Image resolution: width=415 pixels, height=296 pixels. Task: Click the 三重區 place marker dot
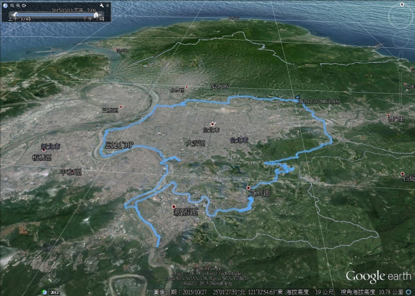[x=120, y=107]
